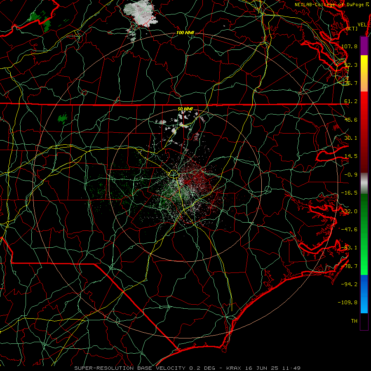
Task: Pick the black TH box below color bar
Action: click(x=364, y=321)
